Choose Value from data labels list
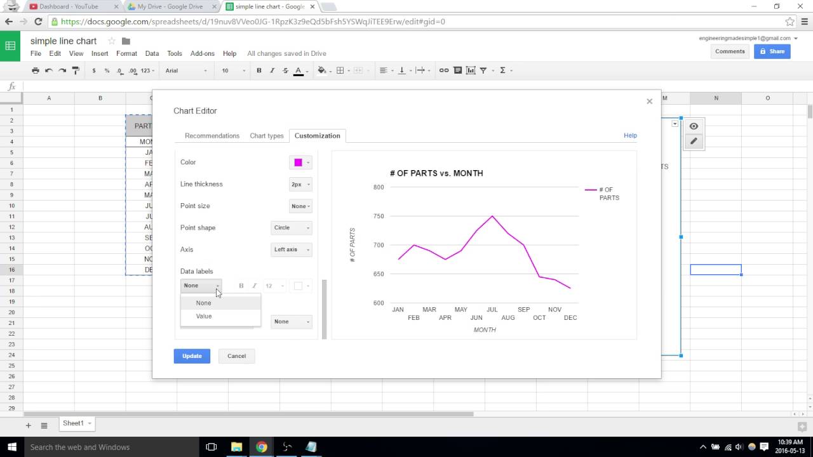This screenshot has height=457, width=813. coord(220,316)
